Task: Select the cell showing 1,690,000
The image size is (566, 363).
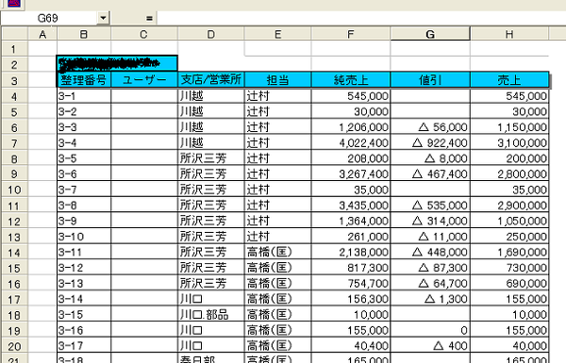Action: (509, 252)
